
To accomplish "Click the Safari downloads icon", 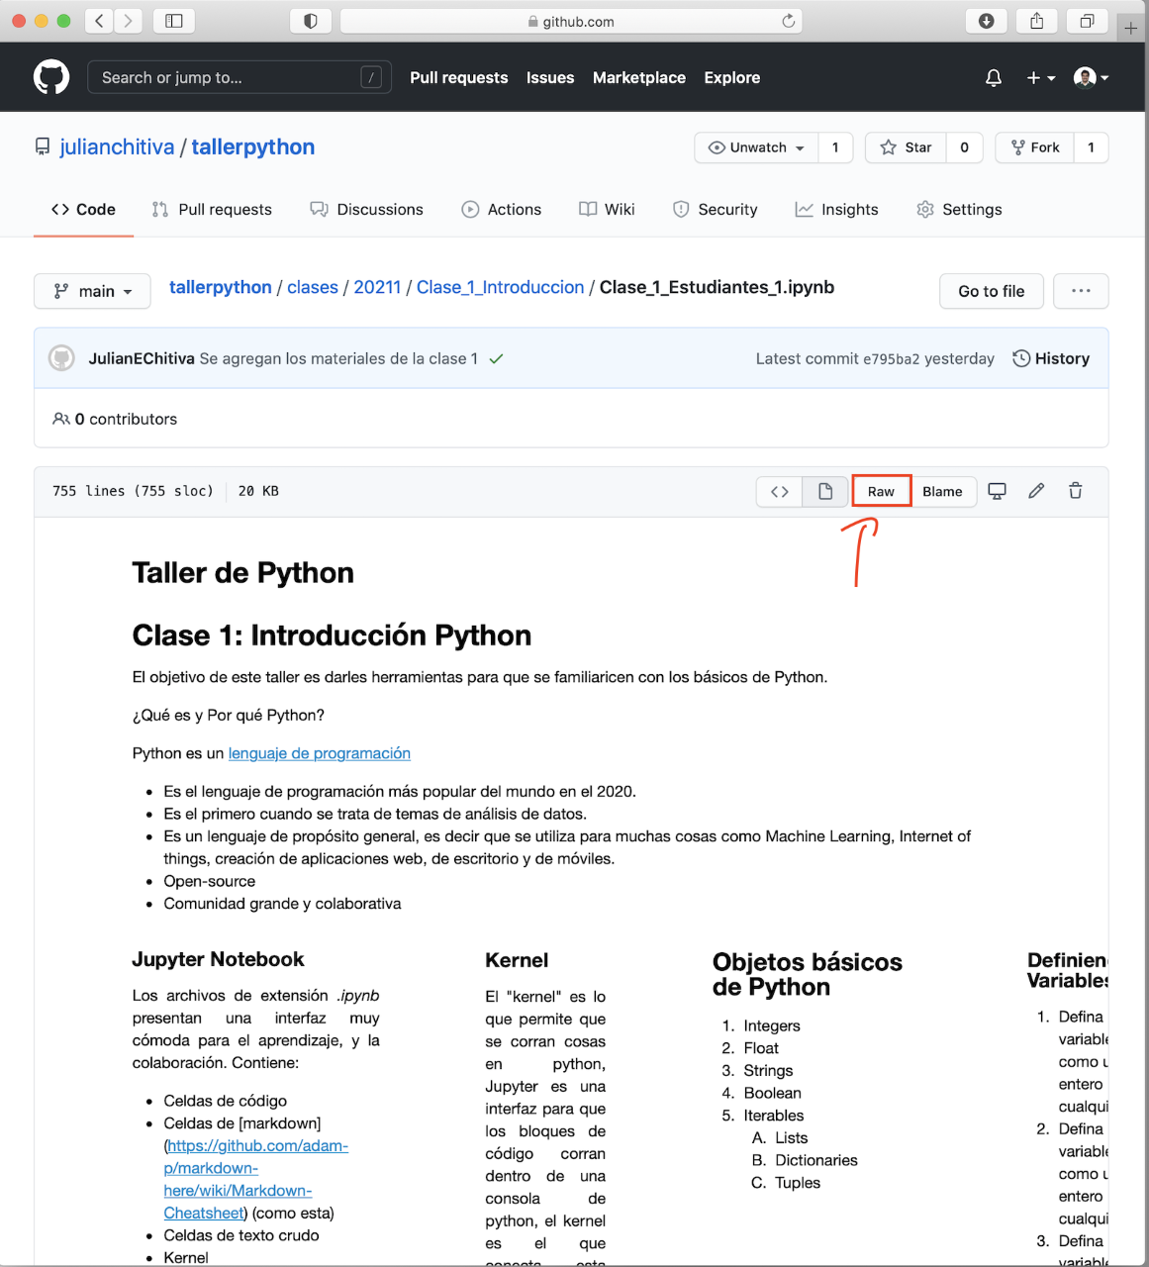I will [987, 21].
